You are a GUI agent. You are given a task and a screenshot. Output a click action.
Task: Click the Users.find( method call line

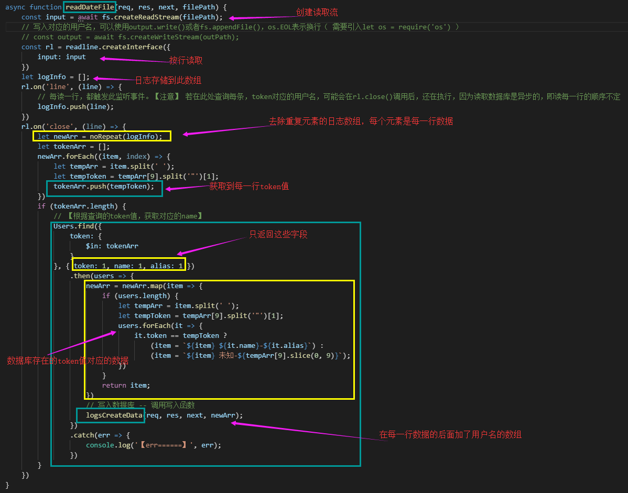[77, 226]
